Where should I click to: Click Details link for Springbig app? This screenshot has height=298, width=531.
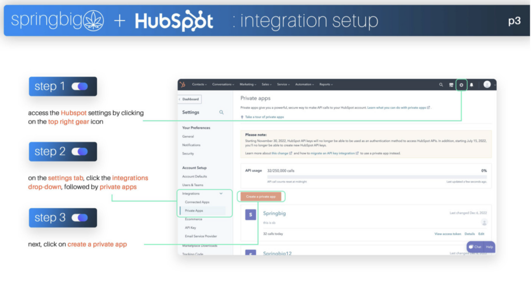(469, 234)
